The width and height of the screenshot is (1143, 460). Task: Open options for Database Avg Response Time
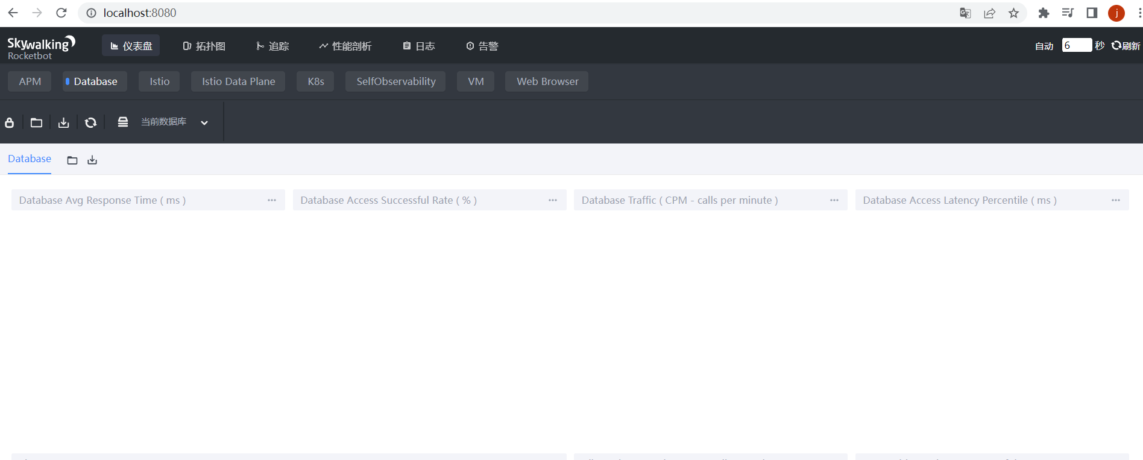pos(272,200)
